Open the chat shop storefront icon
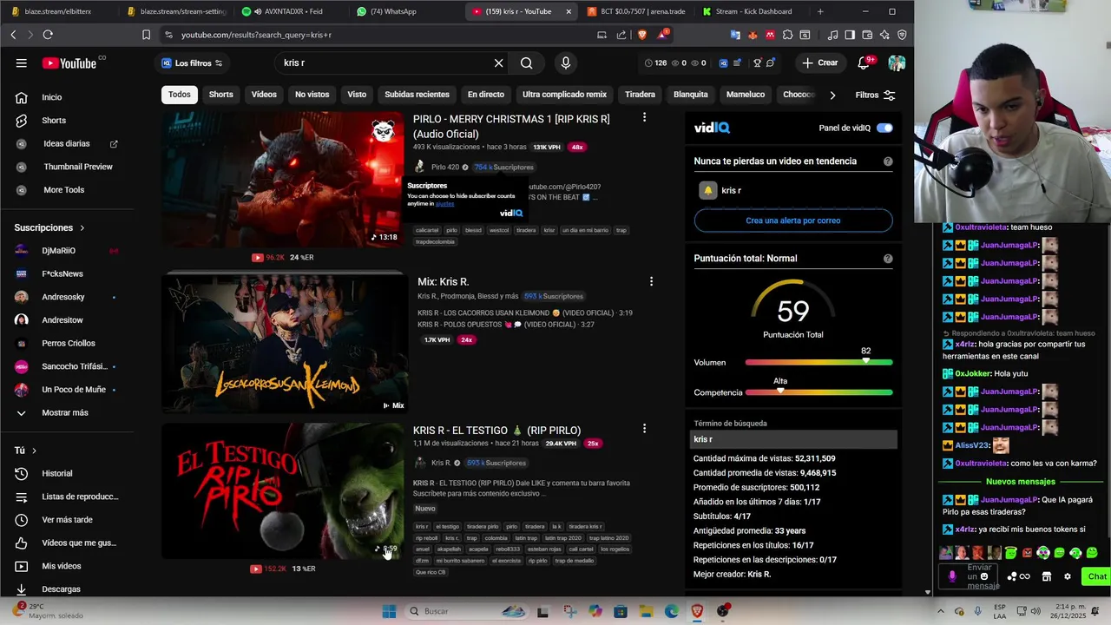 pyautogui.click(x=1047, y=576)
